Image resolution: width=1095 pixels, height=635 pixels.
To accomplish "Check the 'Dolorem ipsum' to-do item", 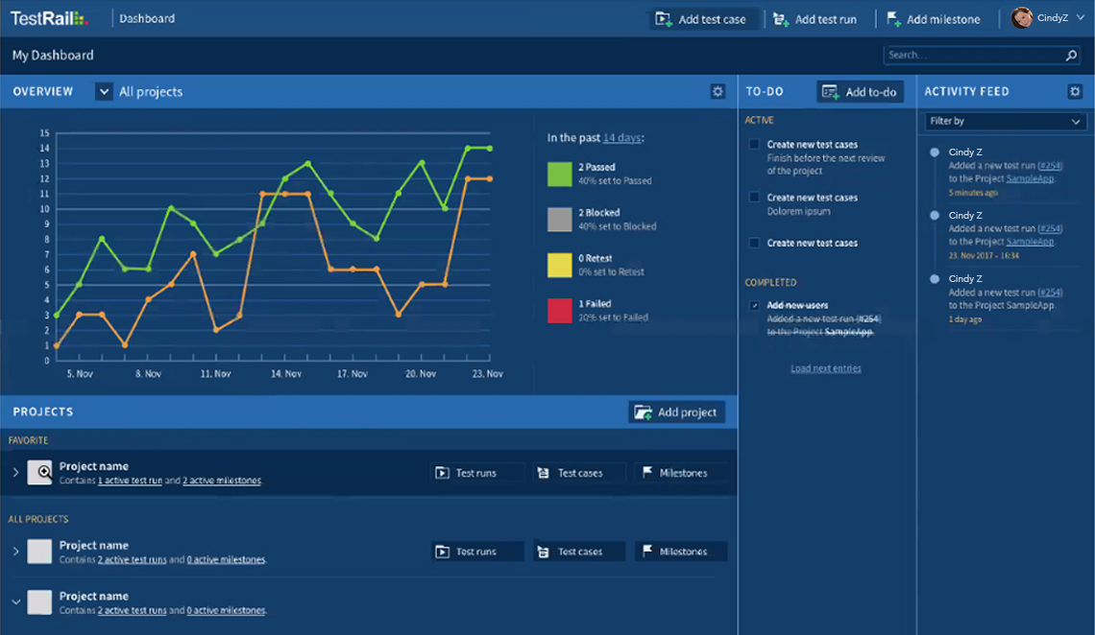I will [x=755, y=198].
